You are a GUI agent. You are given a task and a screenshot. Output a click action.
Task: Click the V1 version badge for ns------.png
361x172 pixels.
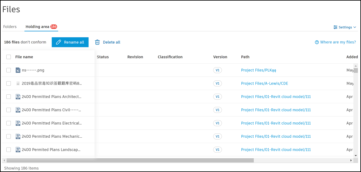[x=217, y=70]
